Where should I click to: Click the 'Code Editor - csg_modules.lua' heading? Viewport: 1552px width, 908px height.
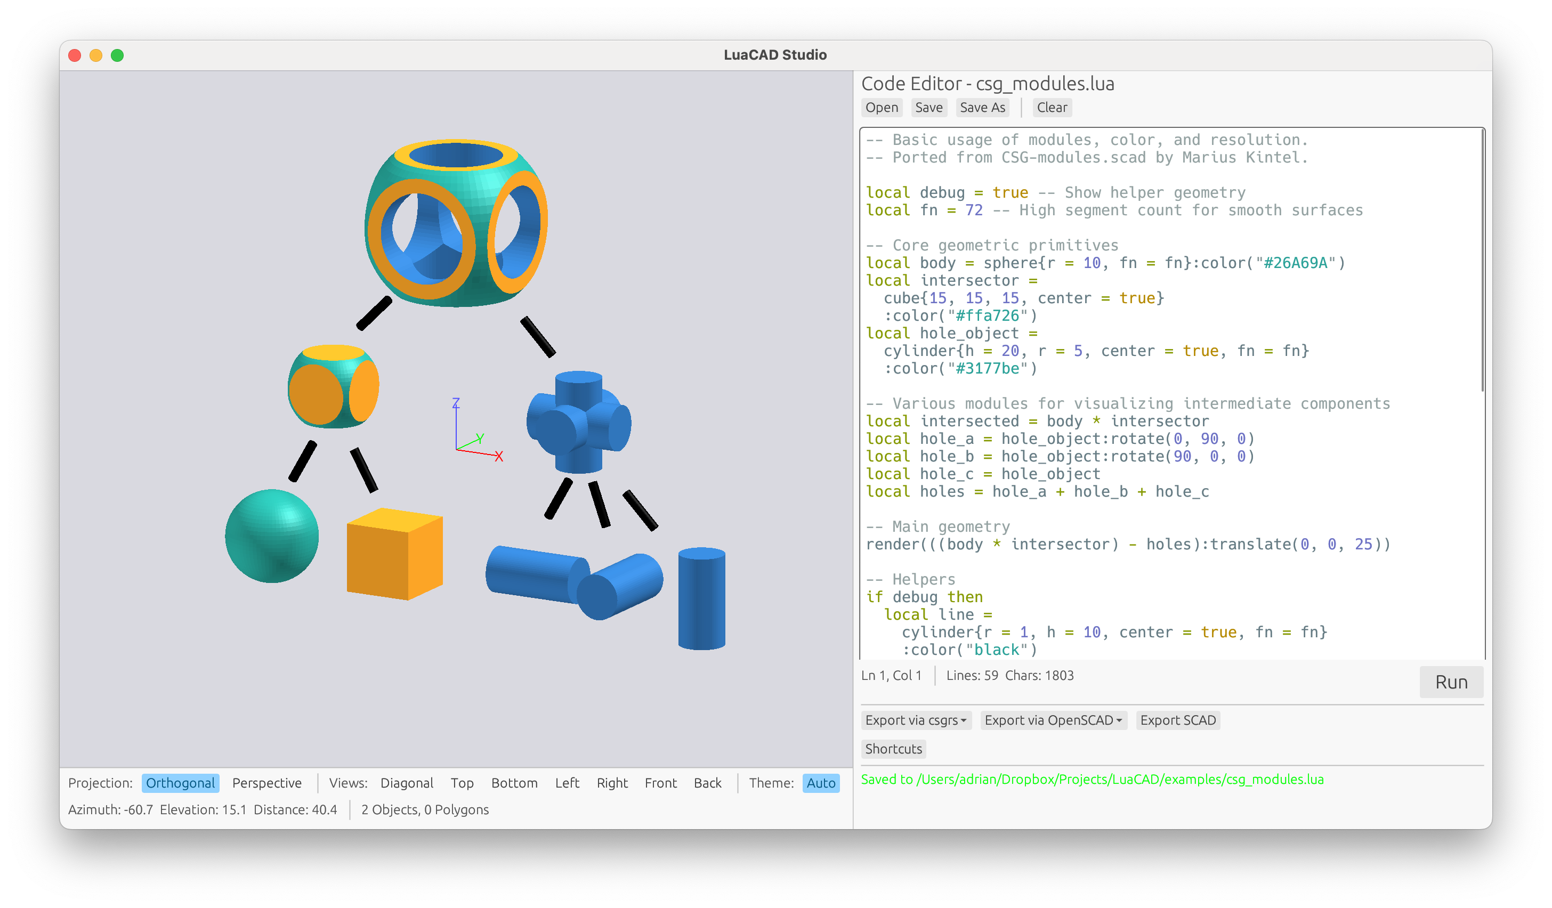(987, 83)
